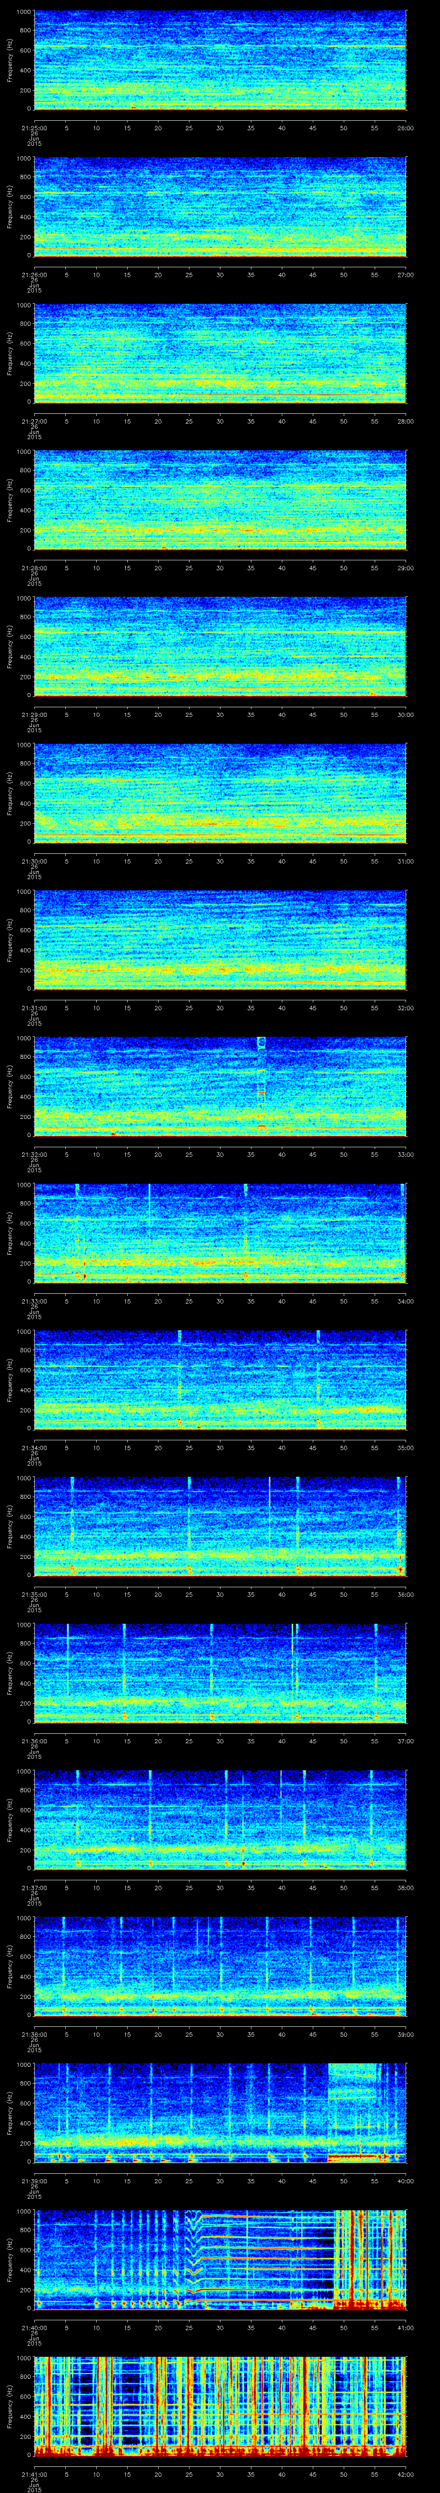
Task: Click the spectrogram panel starting at 21:40:00
Action: tap(220, 2259)
